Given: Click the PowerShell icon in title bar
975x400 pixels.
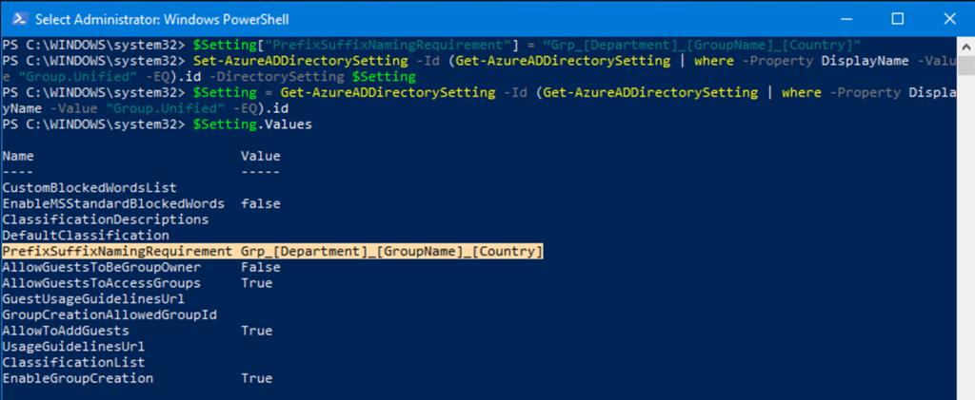Looking at the screenshot, I should point(17,18).
